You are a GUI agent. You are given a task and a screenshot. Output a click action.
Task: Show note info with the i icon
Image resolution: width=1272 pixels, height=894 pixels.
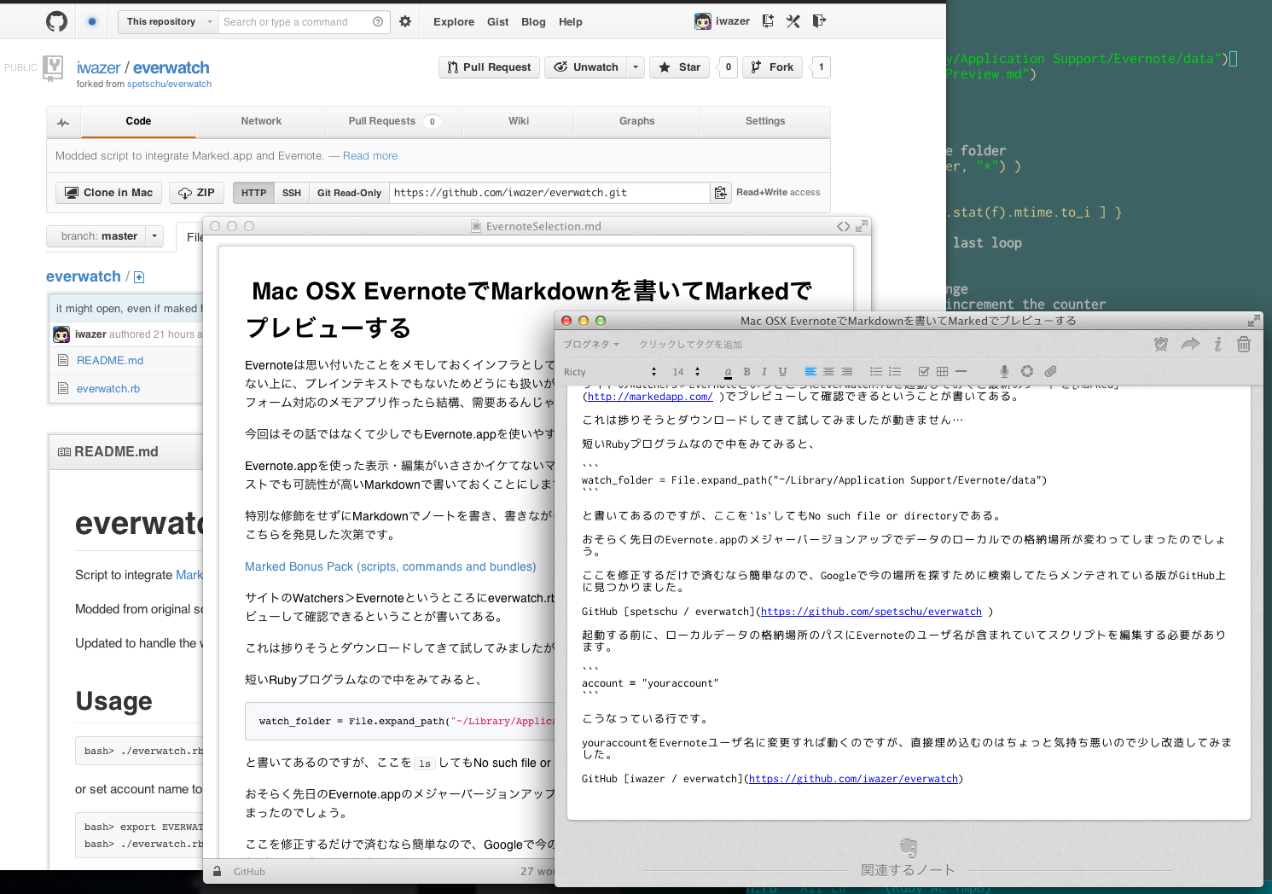tap(1217, 344)
